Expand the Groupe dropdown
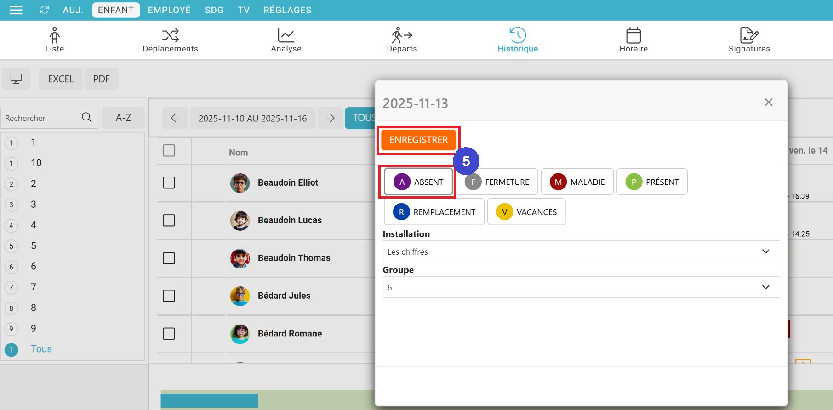833x410 pixels. coord(581,287)
